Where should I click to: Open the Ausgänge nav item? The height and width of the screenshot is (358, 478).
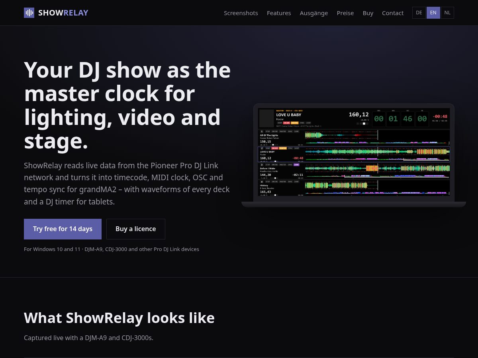(x=314, y=13)
